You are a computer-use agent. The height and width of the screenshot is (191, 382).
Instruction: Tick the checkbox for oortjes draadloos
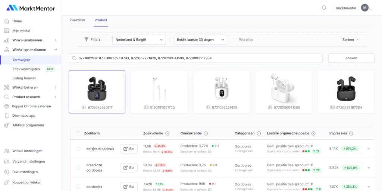tap(78, 149)
